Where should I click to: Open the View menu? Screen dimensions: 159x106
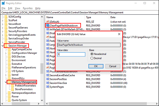[18, 8]
